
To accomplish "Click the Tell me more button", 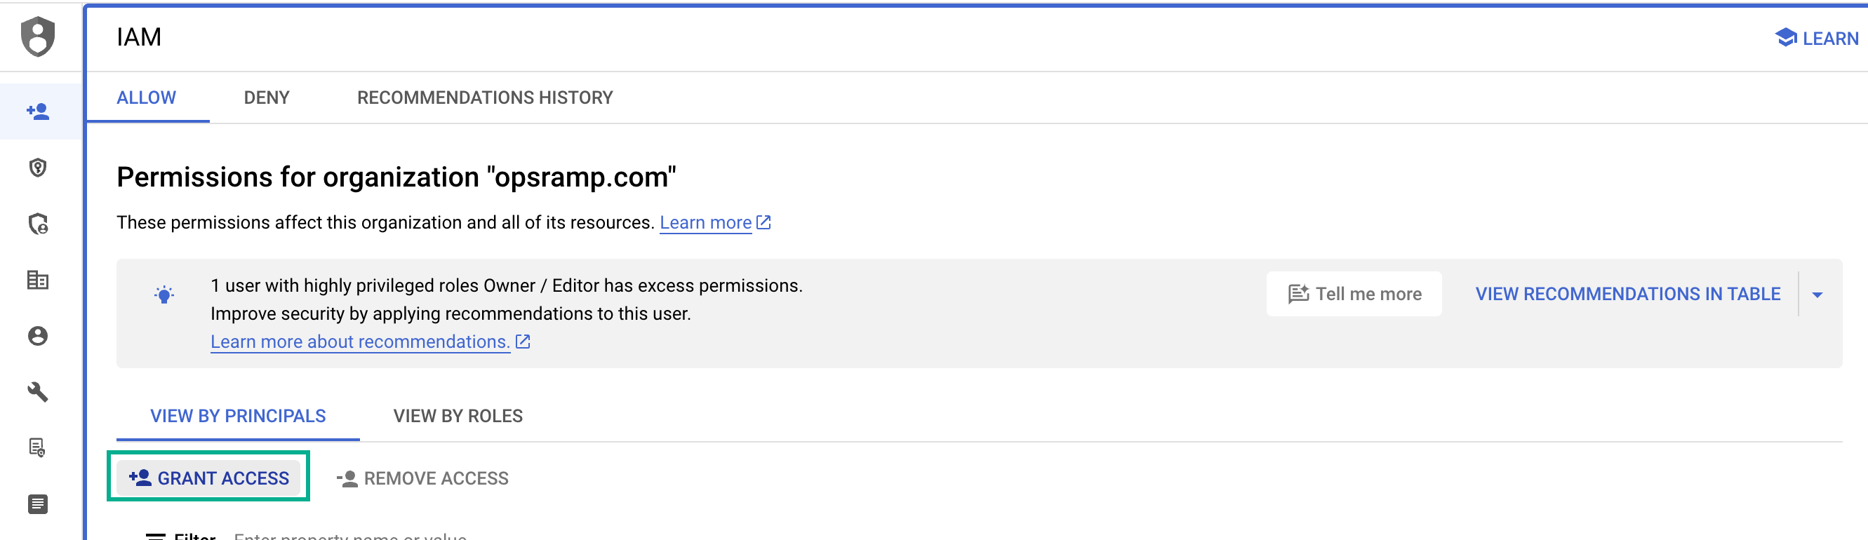I will tap(1353, 294).
